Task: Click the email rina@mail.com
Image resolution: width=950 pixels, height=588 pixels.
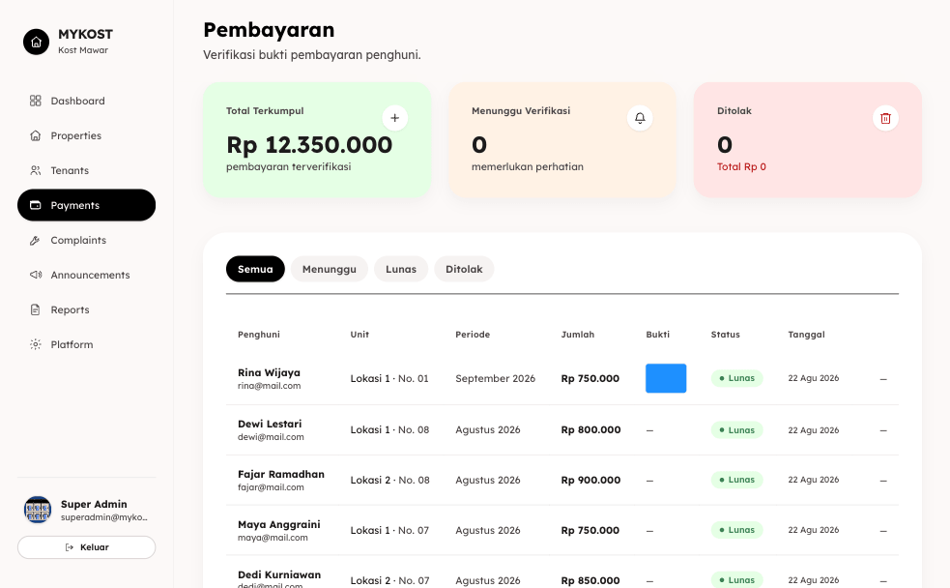Action: pos(269,386)
